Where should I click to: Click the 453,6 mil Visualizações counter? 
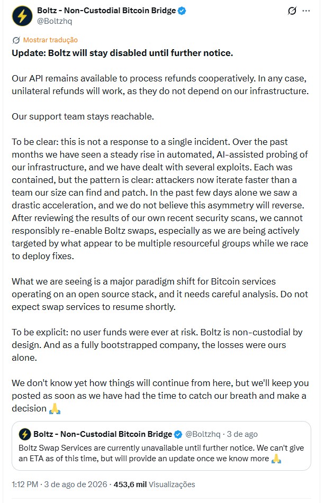click(x=154, y=484)
